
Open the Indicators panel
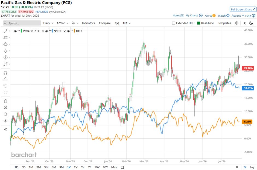88,23
